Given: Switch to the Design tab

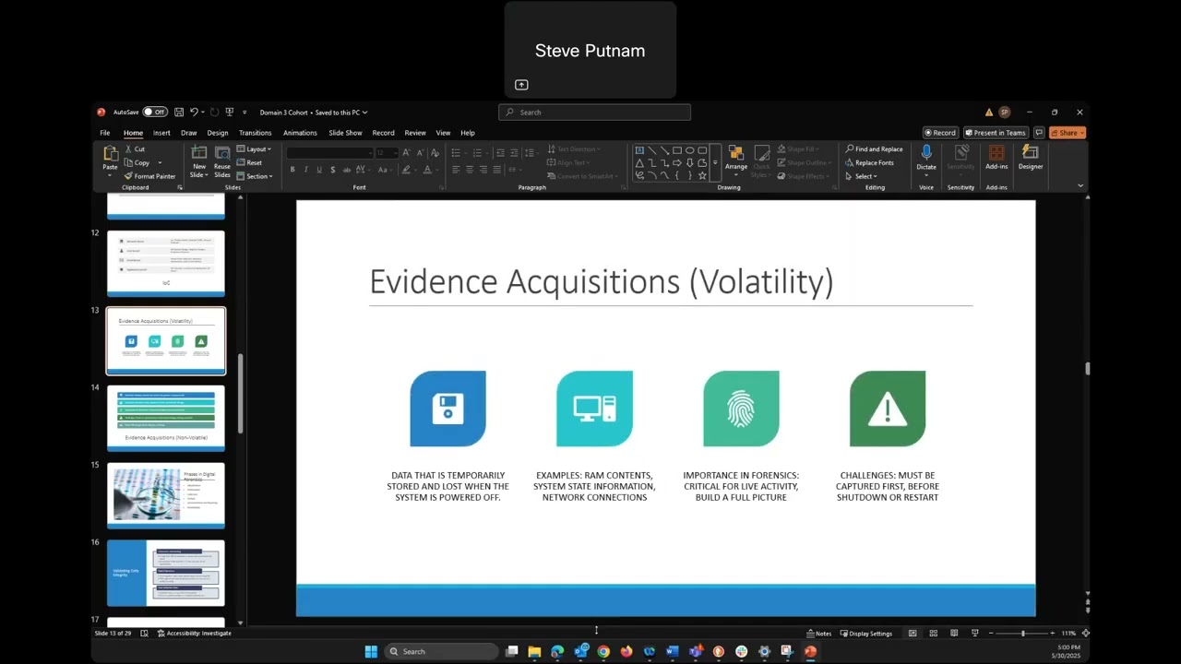Looking at the screenshot, I should coord(218,133).
